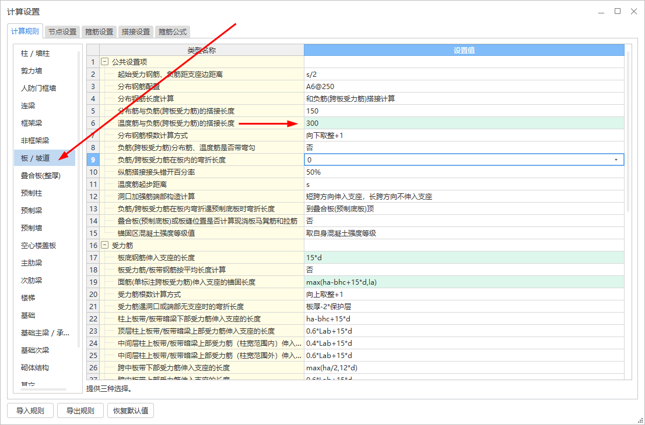Switch to the 计算规则 tab

click(25, 31)
